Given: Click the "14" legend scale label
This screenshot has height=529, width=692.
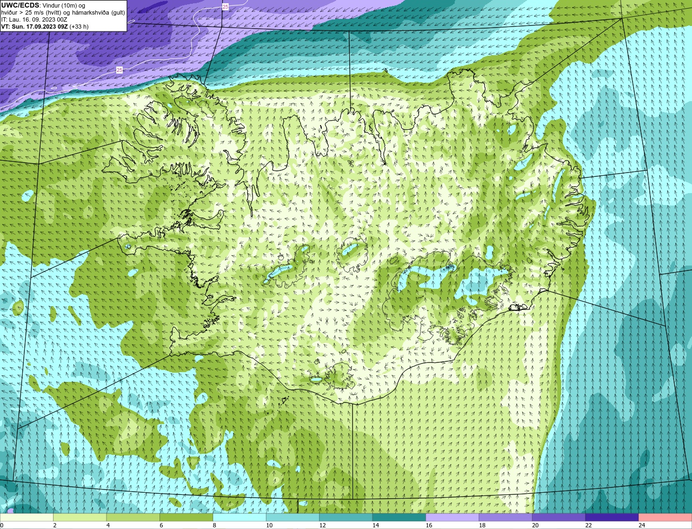Looking at the screenshot, I should [375, 525].
